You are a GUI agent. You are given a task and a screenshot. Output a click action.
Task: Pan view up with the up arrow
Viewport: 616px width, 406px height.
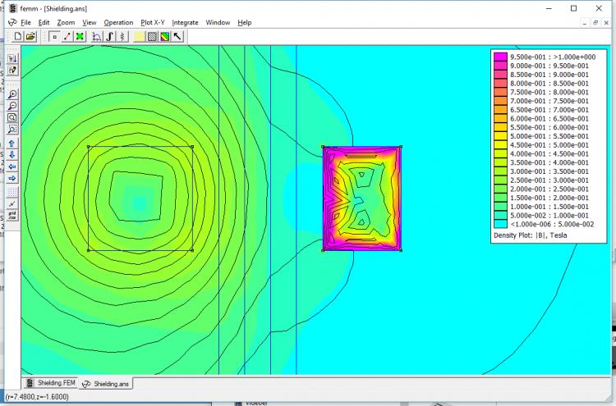[x=12, y=143]
